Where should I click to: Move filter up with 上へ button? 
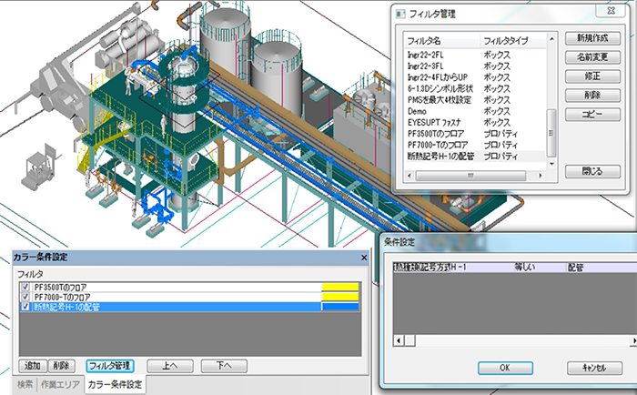click(x=170, y=365)
